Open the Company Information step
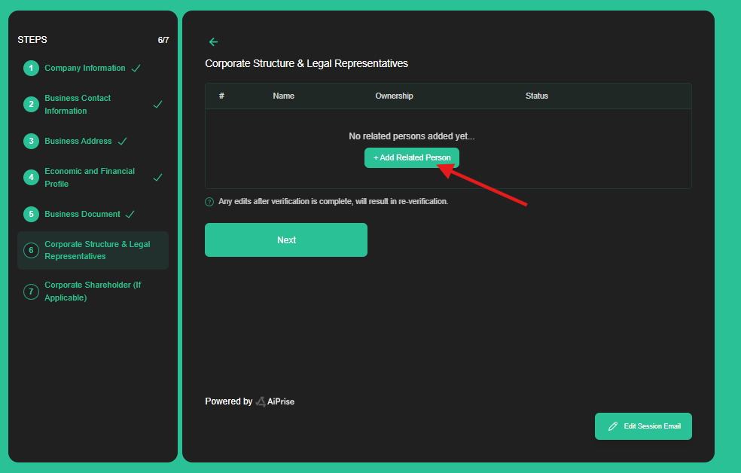 85,68
